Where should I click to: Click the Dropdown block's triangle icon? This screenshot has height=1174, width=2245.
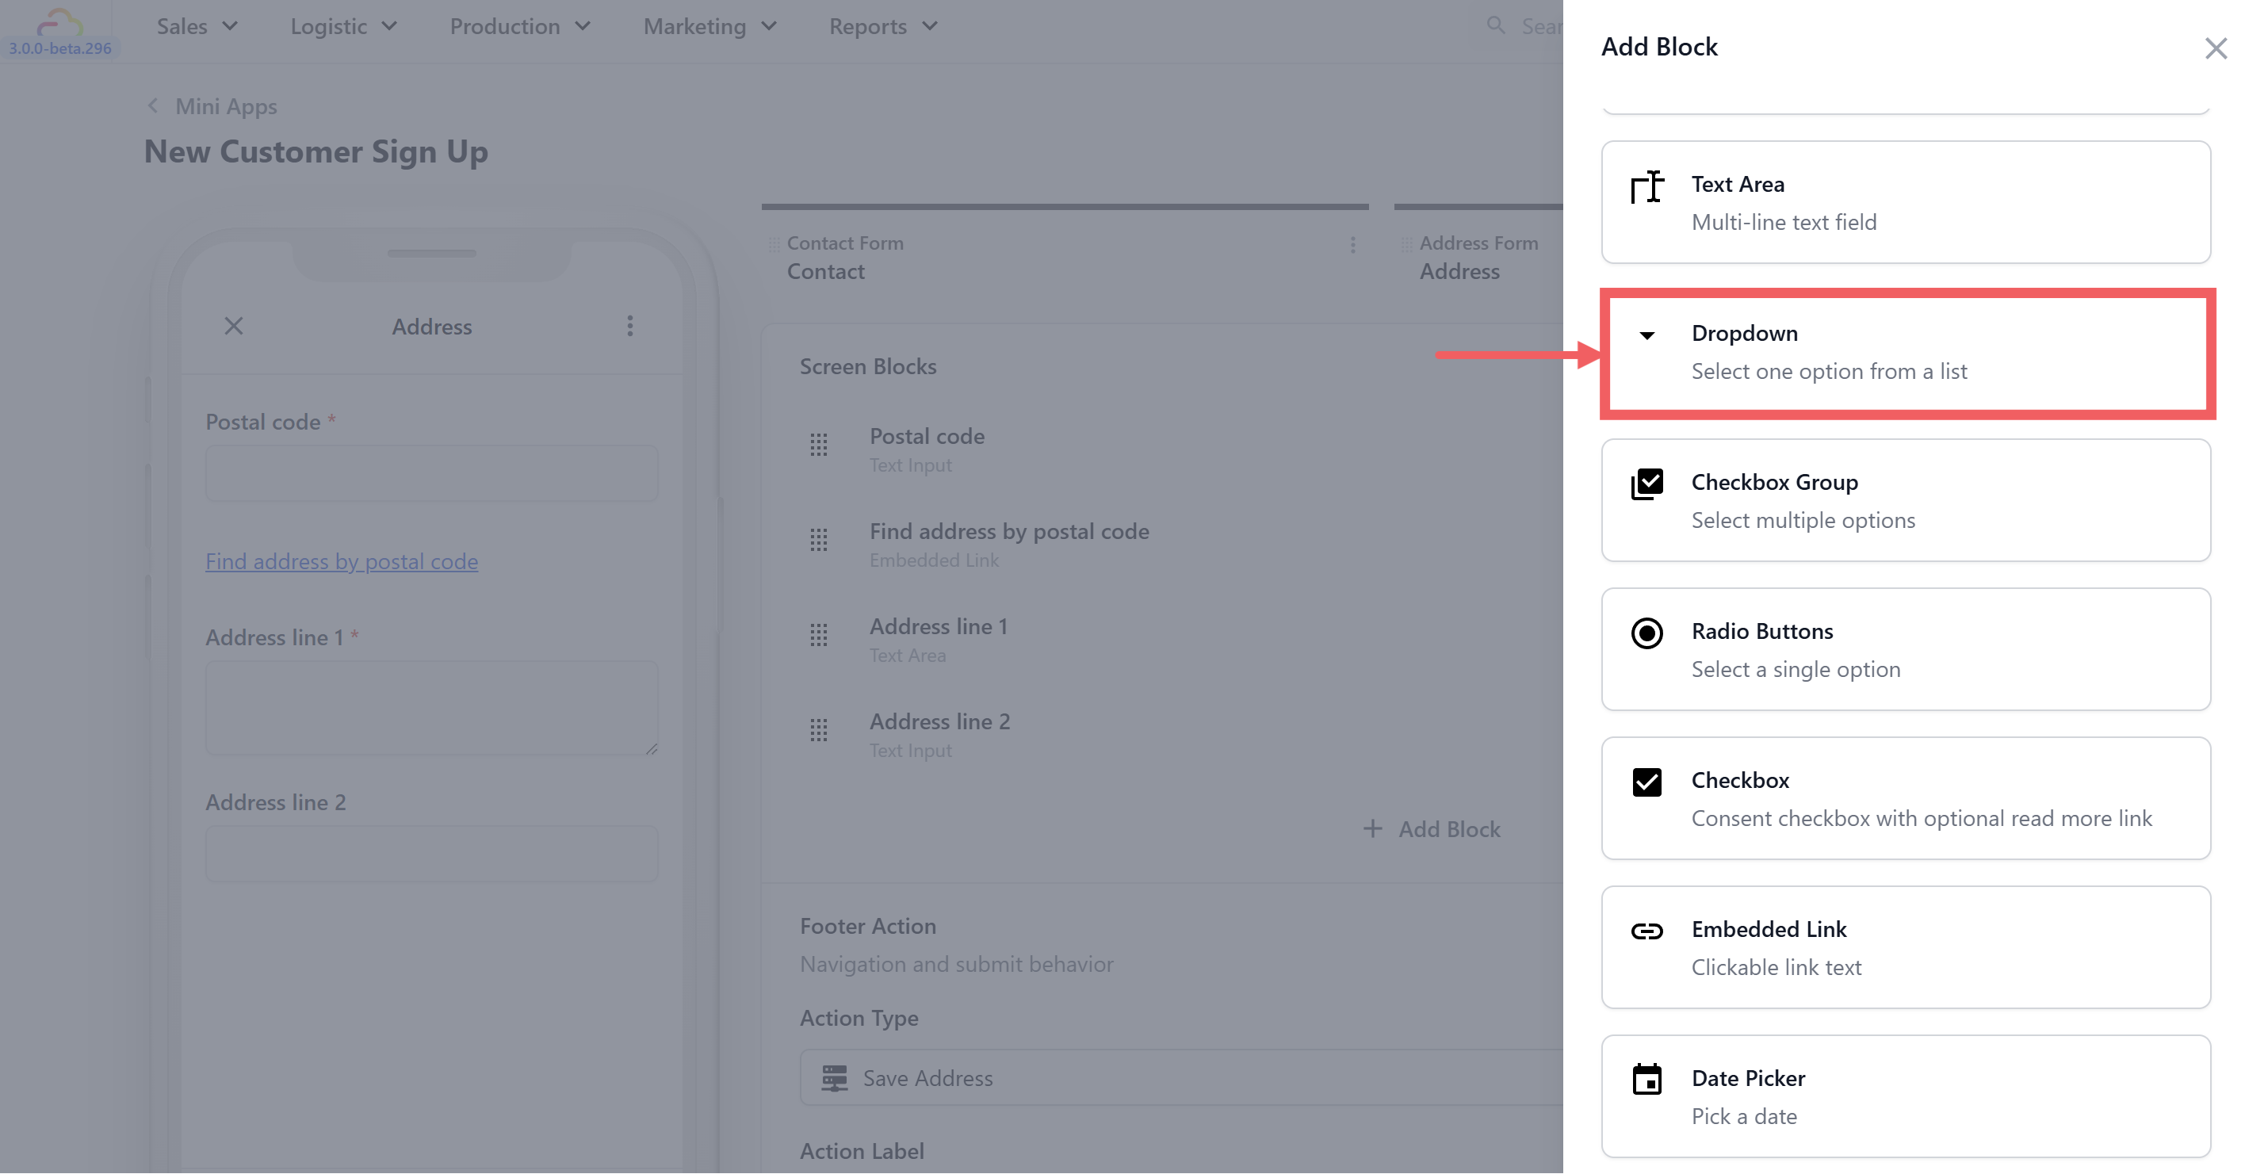coord(1646,335)
